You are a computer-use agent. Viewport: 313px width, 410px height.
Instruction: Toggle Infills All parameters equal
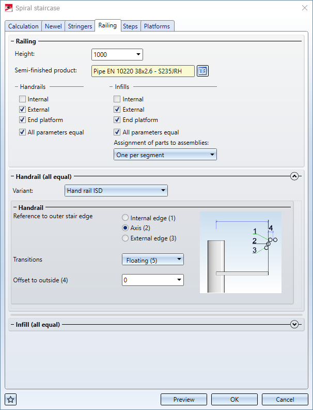(x=117, y=132)
